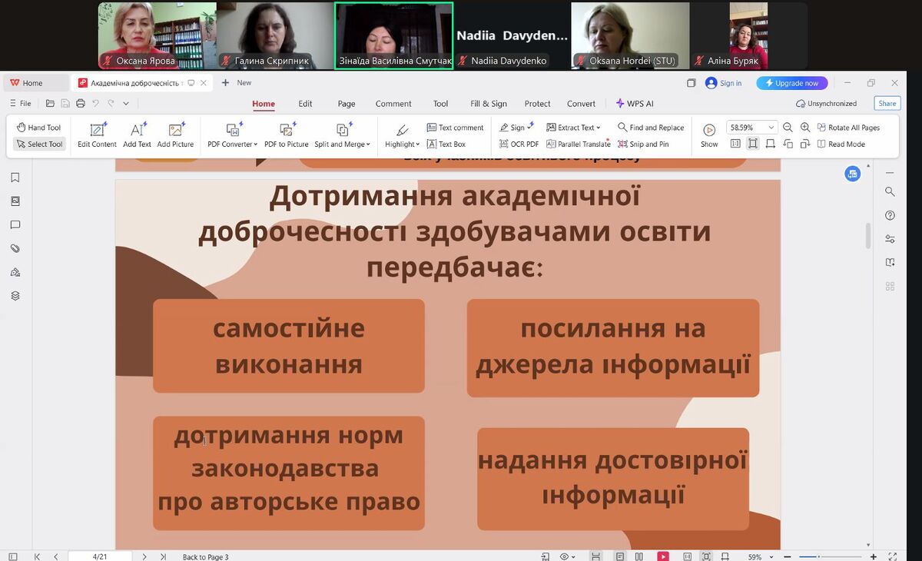
Task: Open the attachments paperclip panel
Action: tap(15, 248)
